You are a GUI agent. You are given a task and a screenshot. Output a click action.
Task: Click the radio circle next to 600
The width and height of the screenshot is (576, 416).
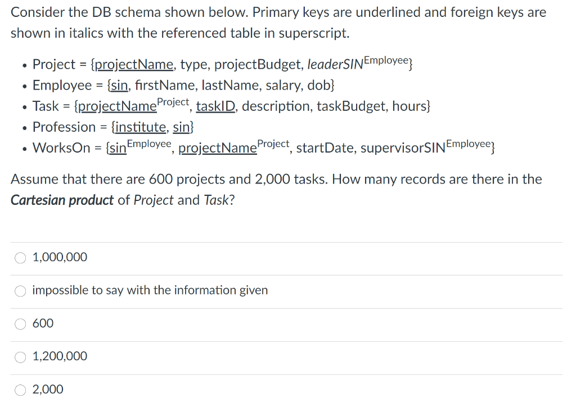[20, 324]
